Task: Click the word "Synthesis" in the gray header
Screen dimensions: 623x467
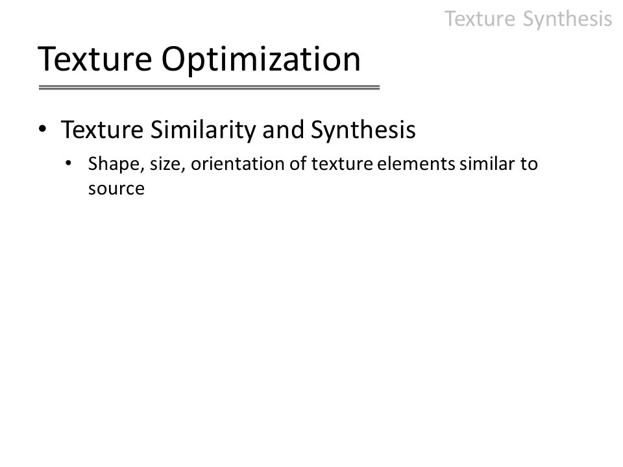Action: coord(567,19)
